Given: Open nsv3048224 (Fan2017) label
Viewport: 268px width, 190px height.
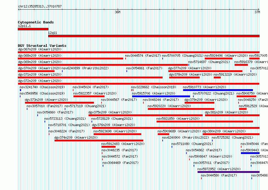Looking at the screenshot, I should pyautogui.click(x=67, y=131).
